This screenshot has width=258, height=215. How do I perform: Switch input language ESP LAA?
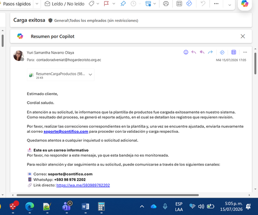coord(179,207)
